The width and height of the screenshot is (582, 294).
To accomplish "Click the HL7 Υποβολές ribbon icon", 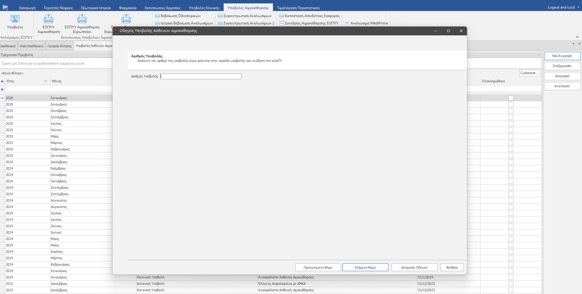I will [15, 19].
